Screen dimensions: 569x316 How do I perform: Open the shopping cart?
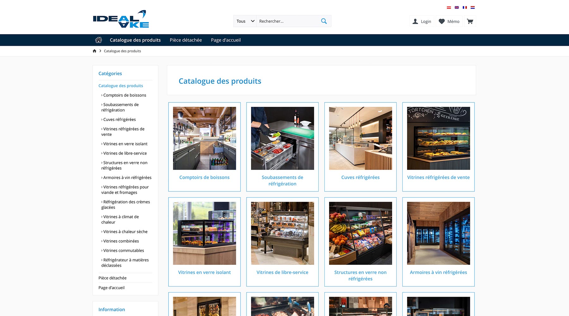point(470,21)
